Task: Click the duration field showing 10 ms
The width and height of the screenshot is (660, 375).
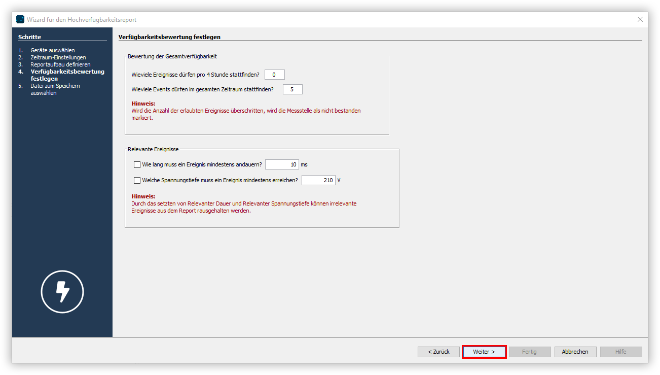Action: [282, 164]
